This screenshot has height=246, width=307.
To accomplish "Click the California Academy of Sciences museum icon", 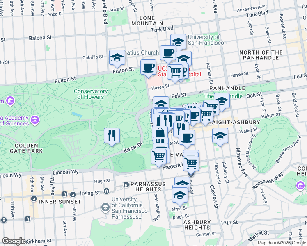I will point(35,120).
